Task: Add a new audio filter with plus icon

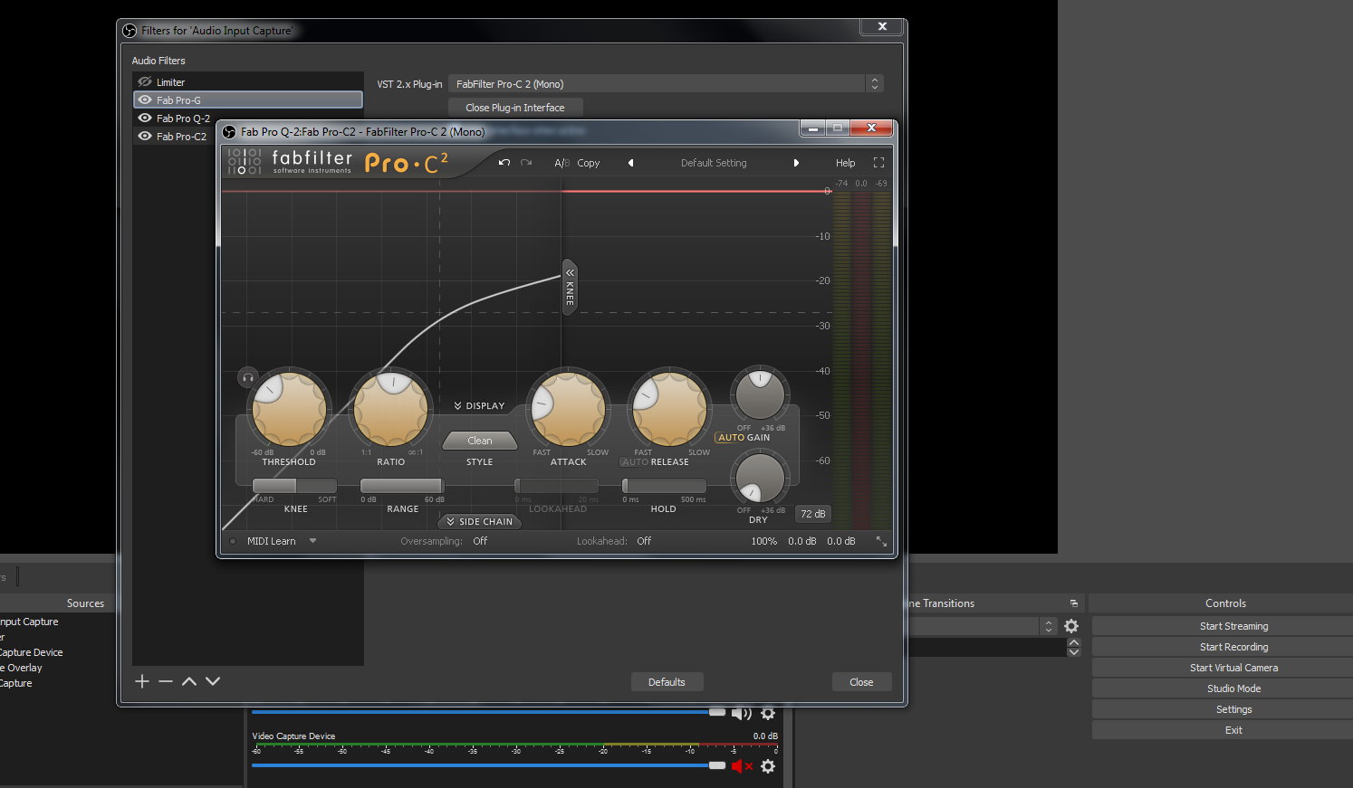Action: [x=142, y=681]
